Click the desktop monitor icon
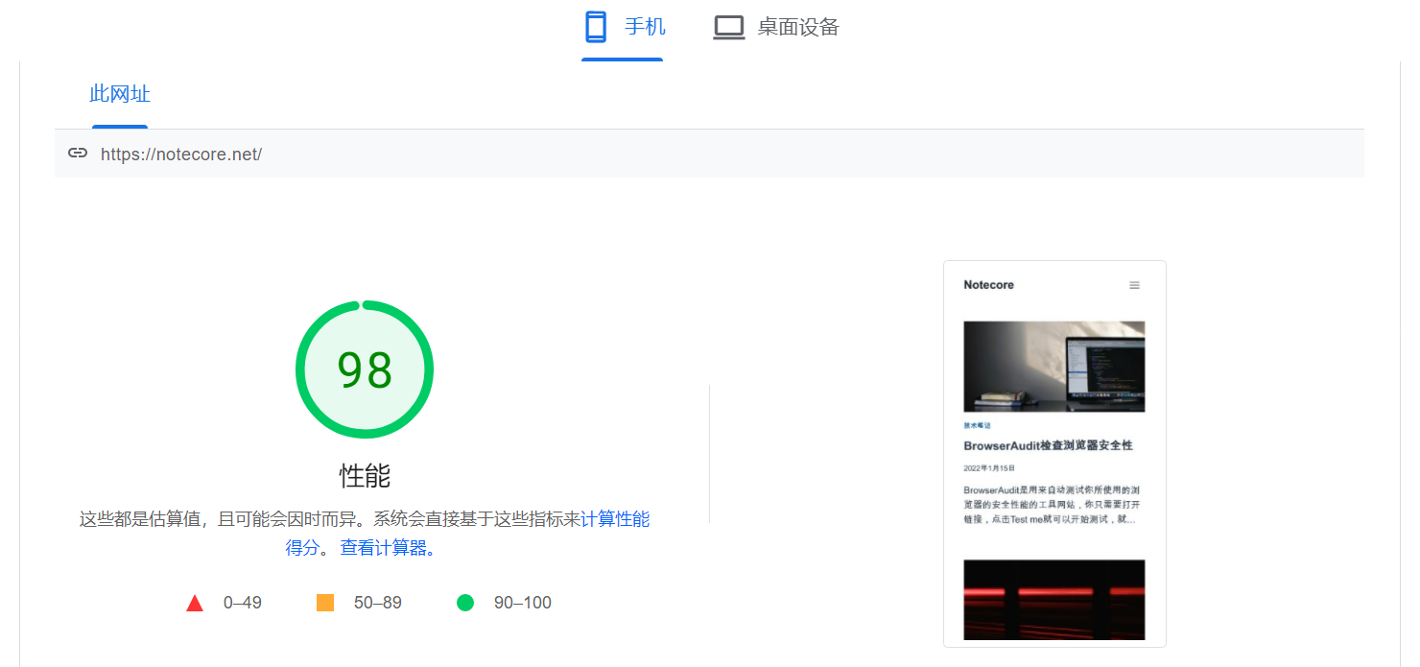1420x667 pixels. pyautogui.click(x=729, y=28)
